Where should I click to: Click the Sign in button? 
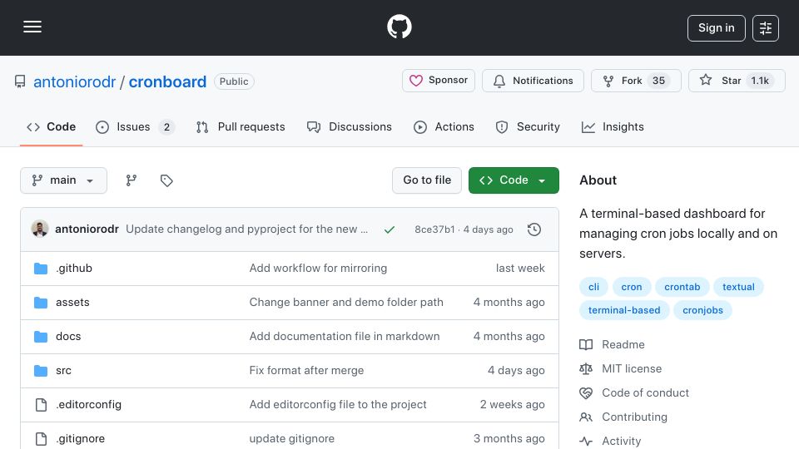[x=716, y=28]
